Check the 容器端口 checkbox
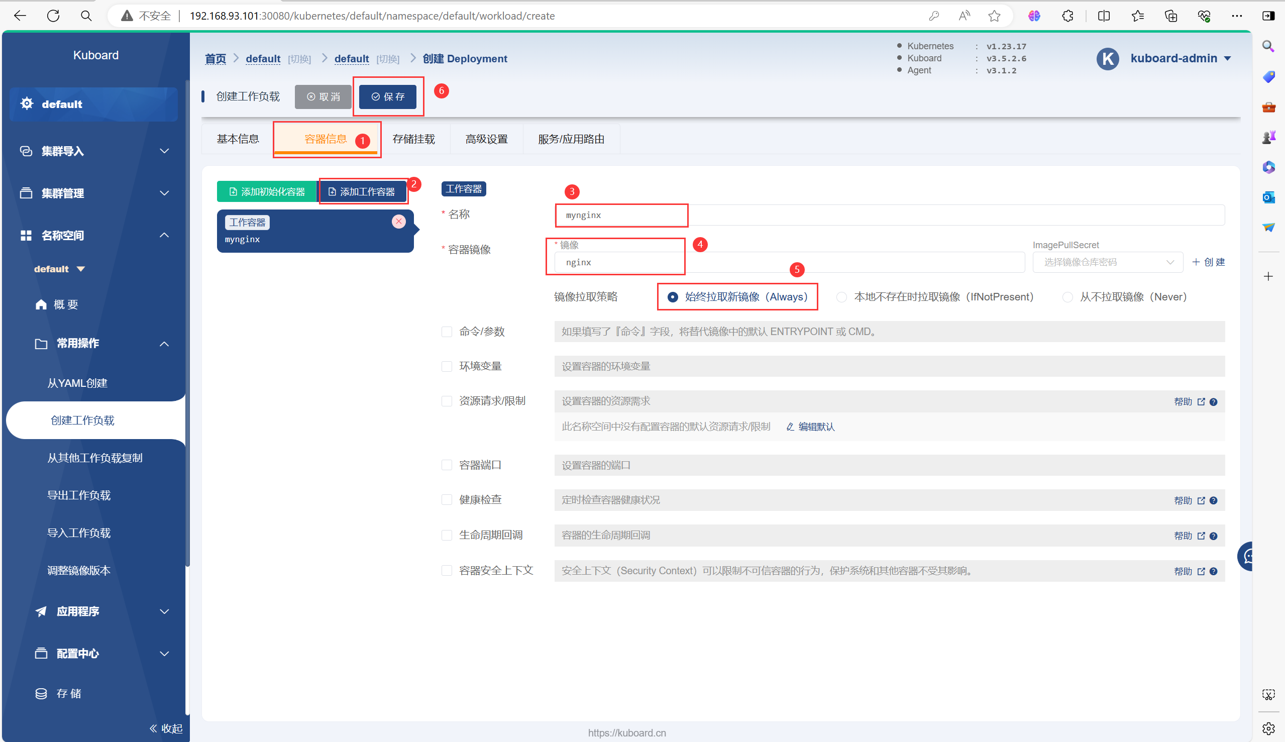This screenshot has width=1285, height=742. (447, 465)
